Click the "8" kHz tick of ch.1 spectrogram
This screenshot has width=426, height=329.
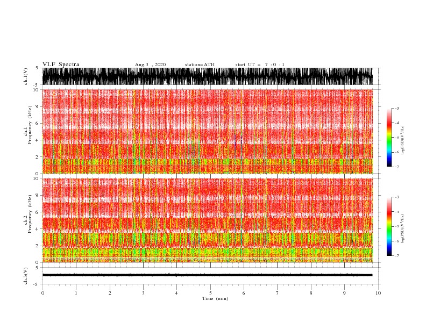(x=37, y=106)
